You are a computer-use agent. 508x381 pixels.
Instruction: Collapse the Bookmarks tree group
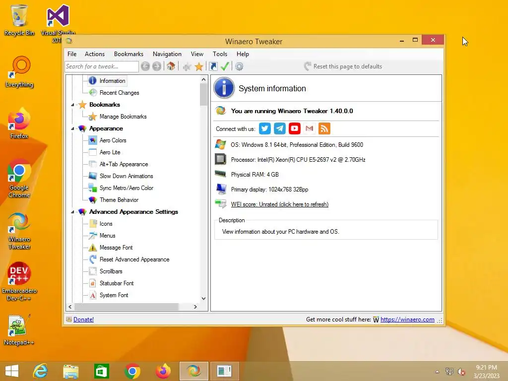tap(72, 105)
